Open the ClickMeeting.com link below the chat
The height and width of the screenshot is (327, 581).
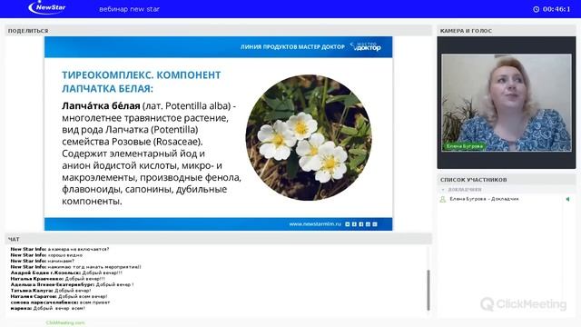click(x=65, y=323)
